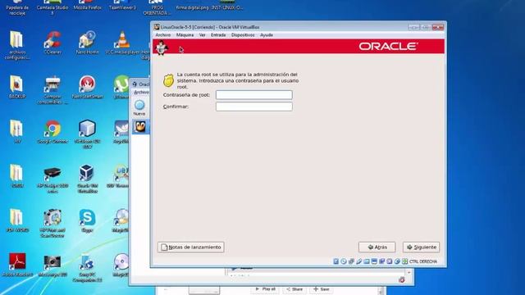Open CCleaner desktop shortcut

[52, 43]
